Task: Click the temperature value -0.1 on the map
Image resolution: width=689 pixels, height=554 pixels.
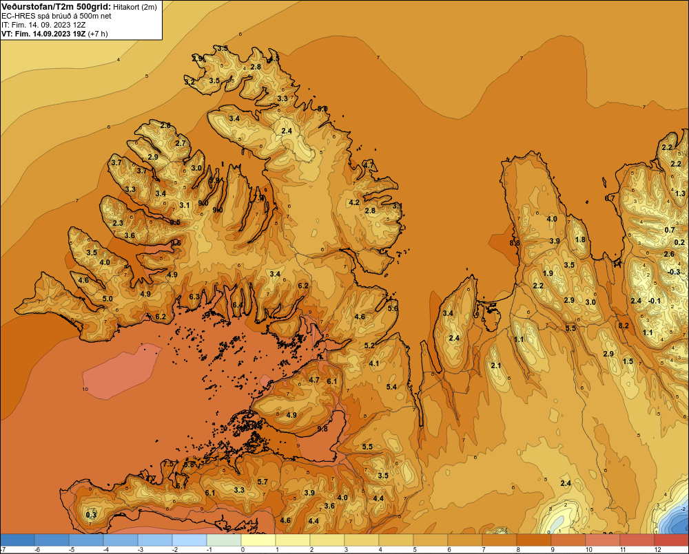Action: click(x=655, y=301)
